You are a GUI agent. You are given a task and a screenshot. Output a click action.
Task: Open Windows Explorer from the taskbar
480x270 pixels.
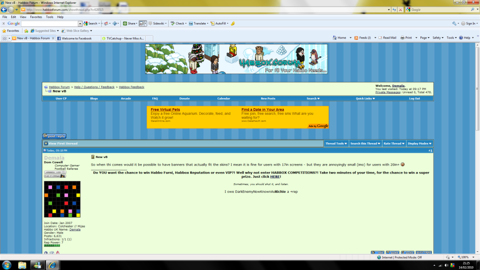click(x=22, y=265)
